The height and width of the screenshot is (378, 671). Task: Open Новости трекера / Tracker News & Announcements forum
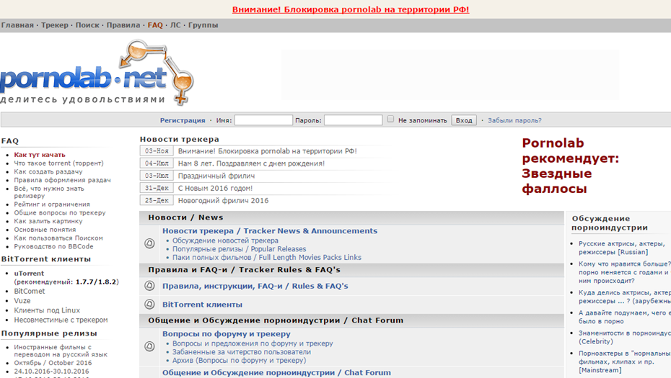coord(270,231)
